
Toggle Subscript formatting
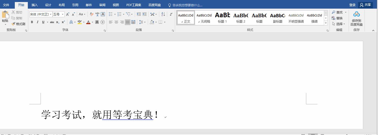coord(58,22)
